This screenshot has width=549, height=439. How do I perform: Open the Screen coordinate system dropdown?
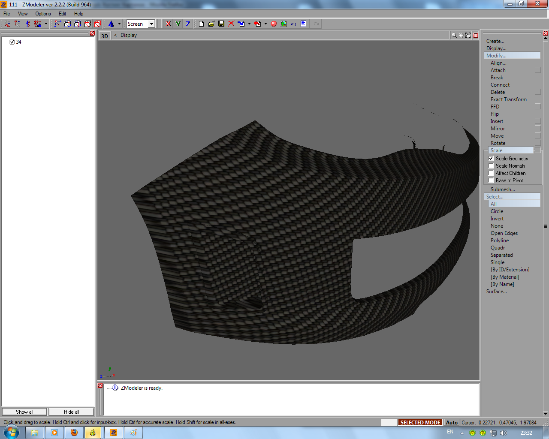(x=151, y=24)
